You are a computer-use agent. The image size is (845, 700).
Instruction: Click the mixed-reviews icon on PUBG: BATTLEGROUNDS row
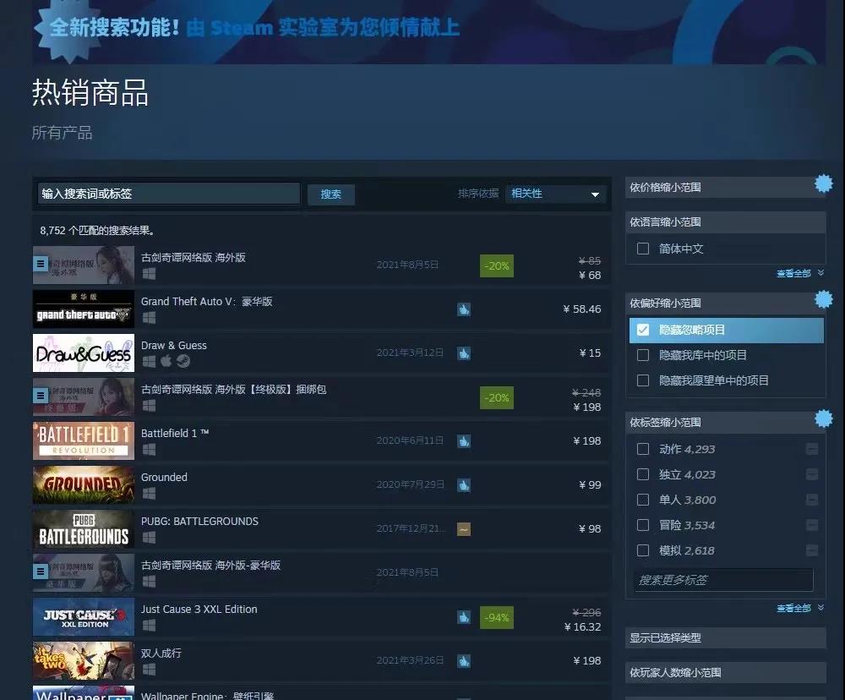463,528
